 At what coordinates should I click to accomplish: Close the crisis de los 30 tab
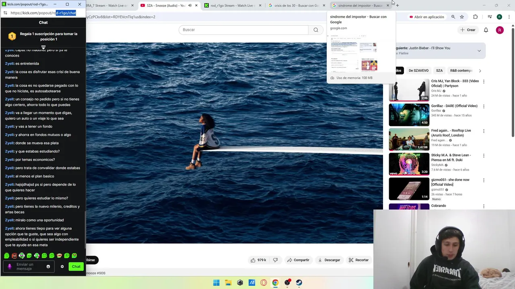coord(324,6)
